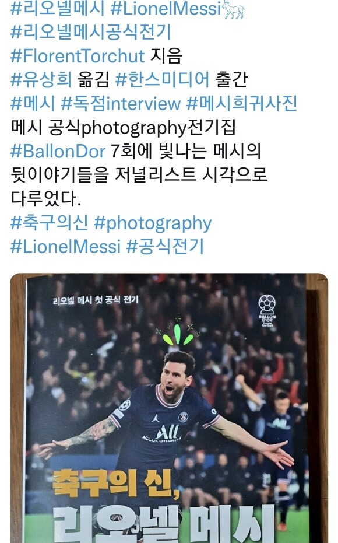The width and height of the screenshot is (338, 543).
Task: Open the #리오넬메시공식전기 hashtag
Action: [91, 32]
